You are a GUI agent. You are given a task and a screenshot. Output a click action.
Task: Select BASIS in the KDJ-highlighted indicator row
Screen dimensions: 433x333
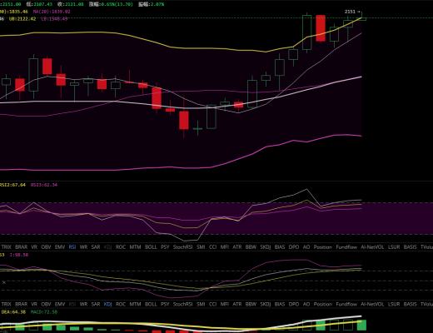pyautogui.click(x=411, y=304)
